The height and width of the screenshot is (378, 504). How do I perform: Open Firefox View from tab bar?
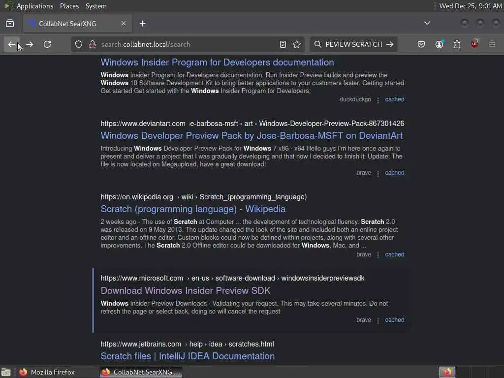[10, 24]
